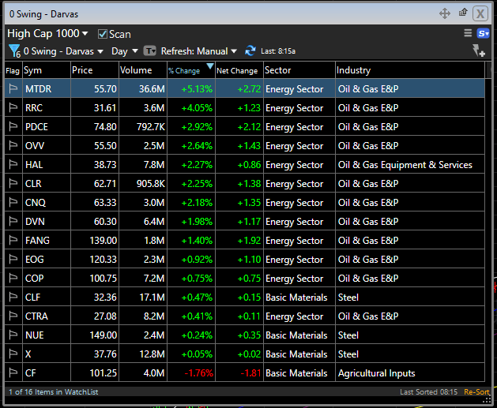Click the scan filter funnel icon
The height and width of the screenshot is (408, 497).
pos(13,51)
